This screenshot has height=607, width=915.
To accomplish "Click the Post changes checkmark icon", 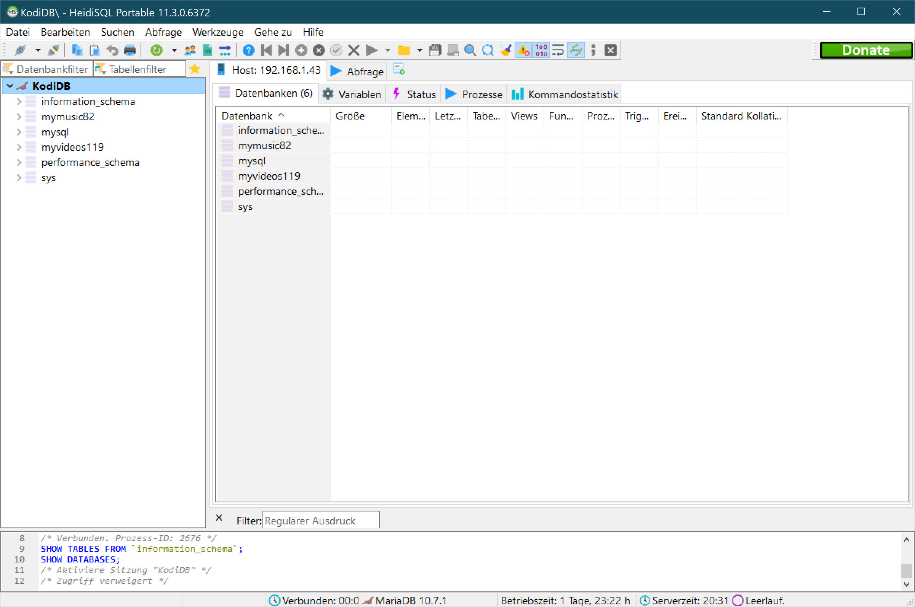I will coord(336,50).
